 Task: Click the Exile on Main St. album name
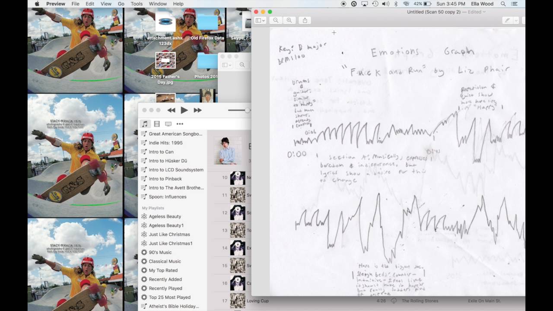point(485,301)
